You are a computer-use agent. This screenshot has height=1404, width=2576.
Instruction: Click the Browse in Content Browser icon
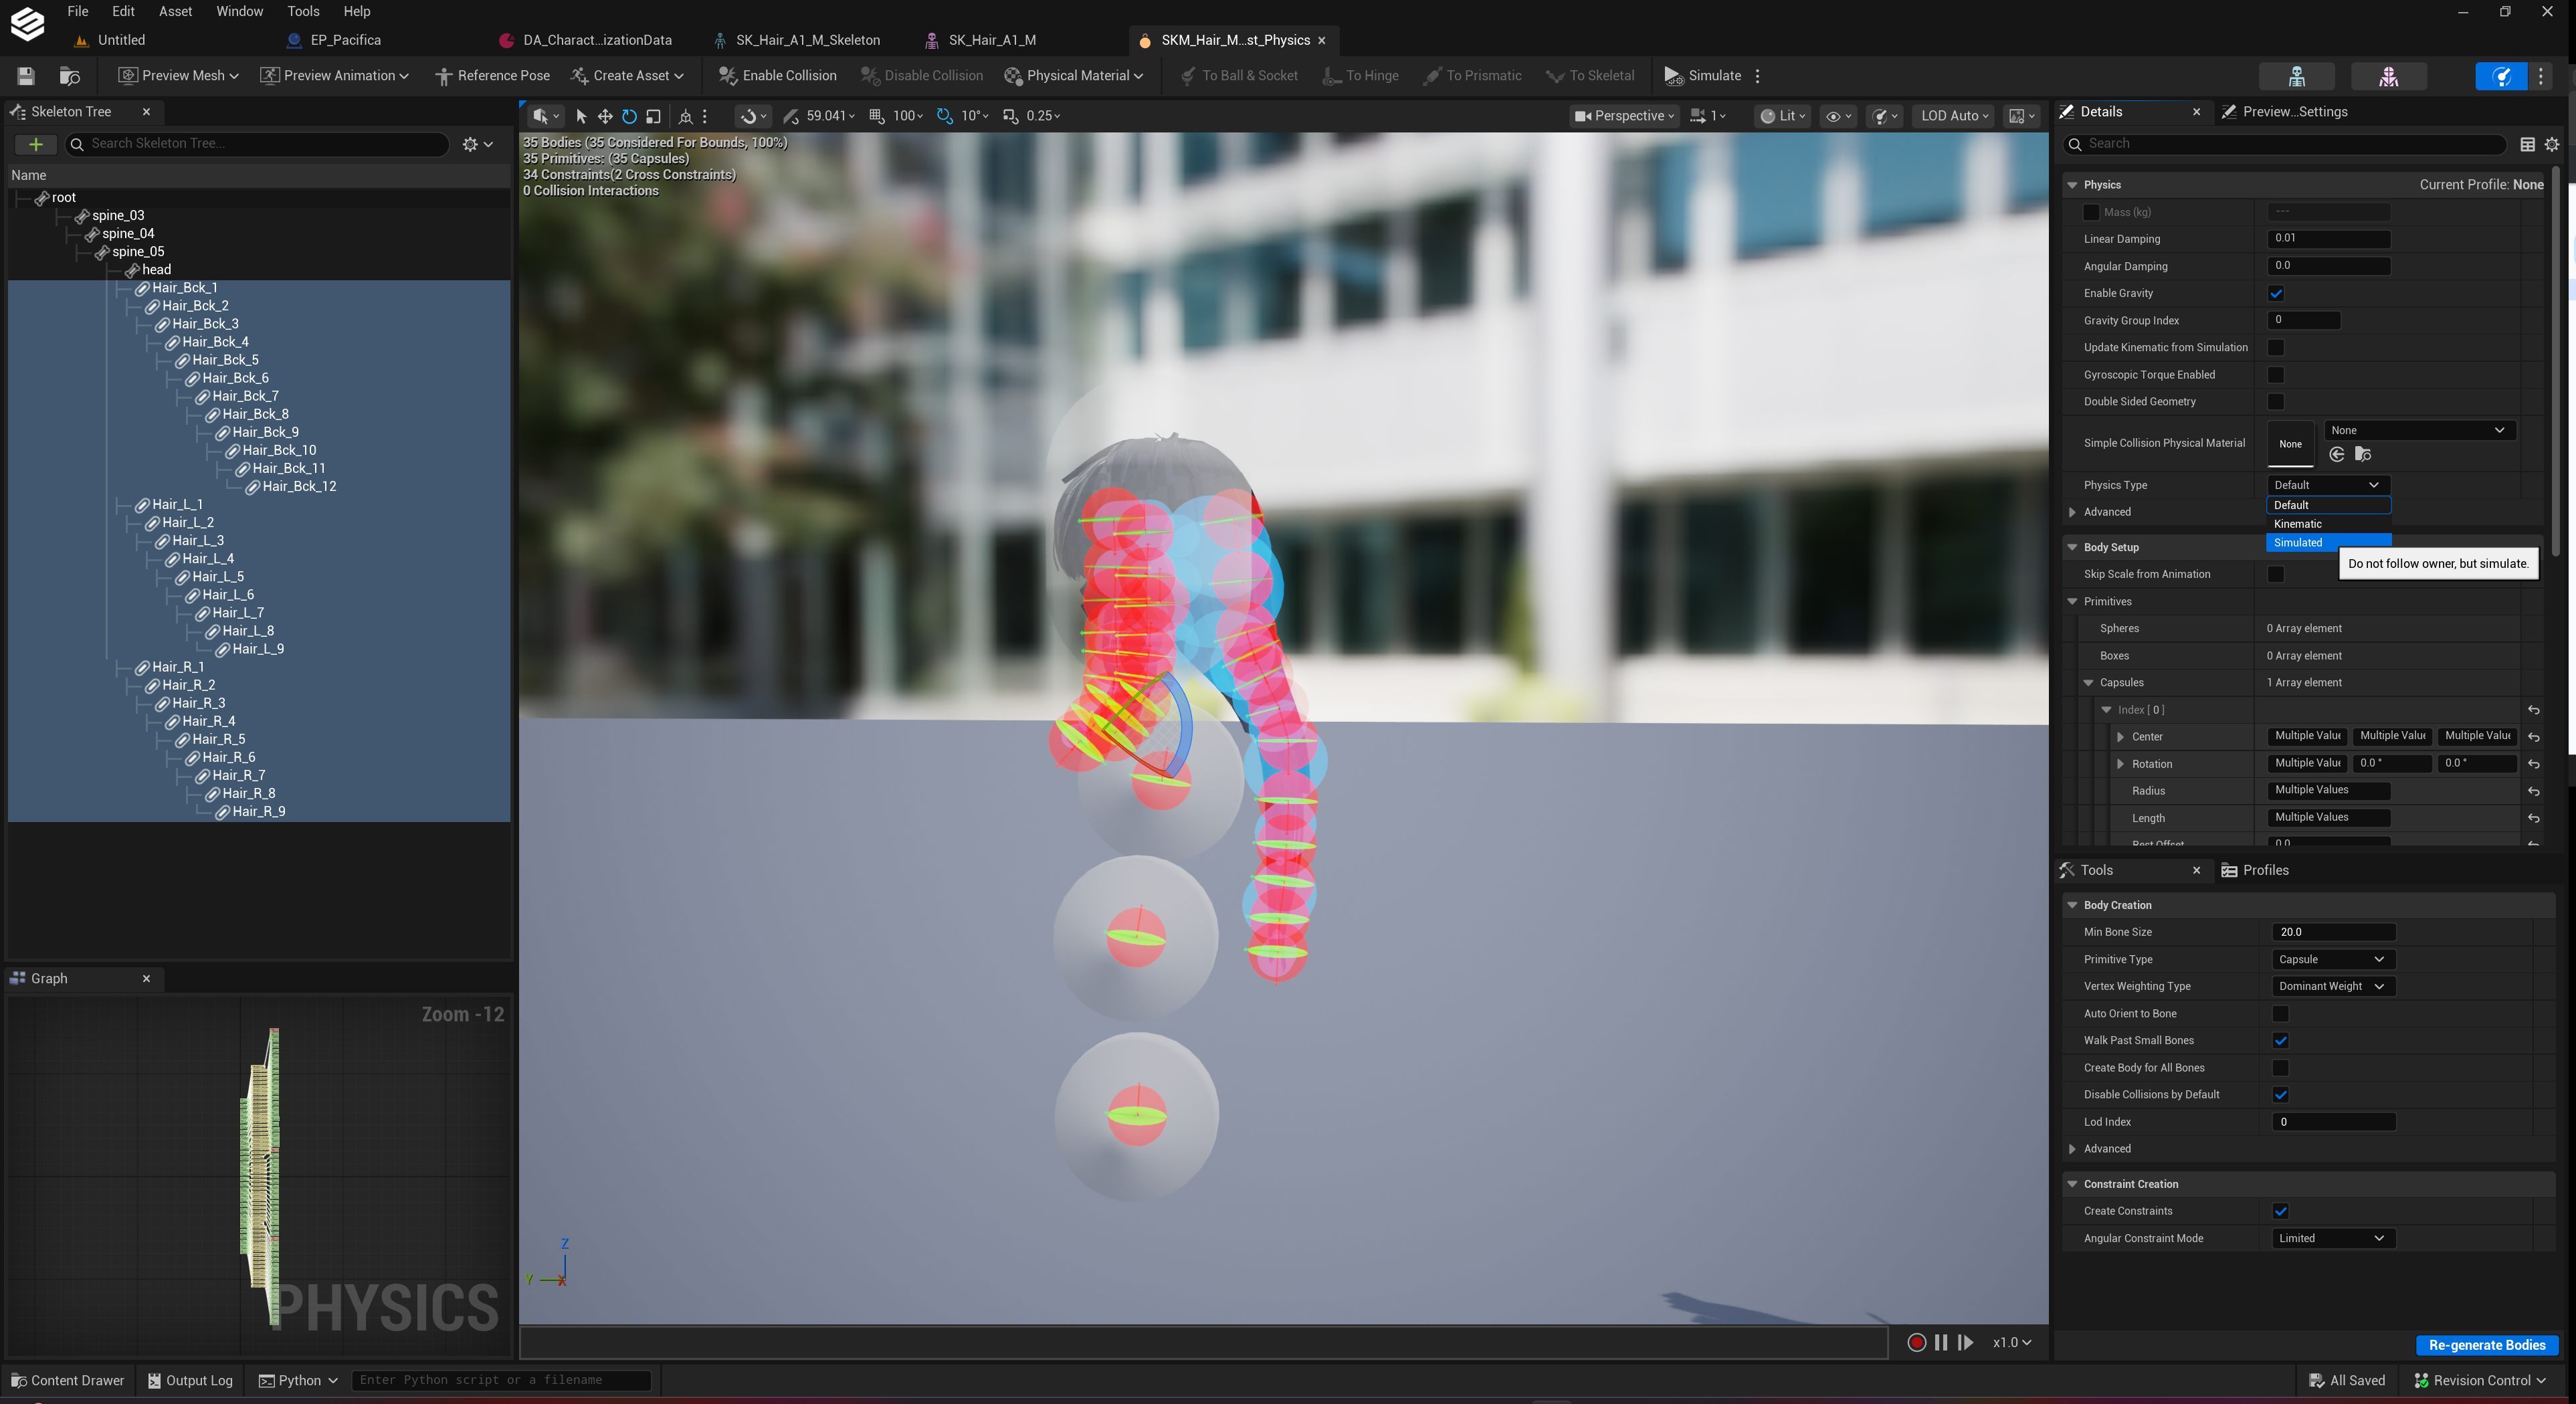(70, 76)
